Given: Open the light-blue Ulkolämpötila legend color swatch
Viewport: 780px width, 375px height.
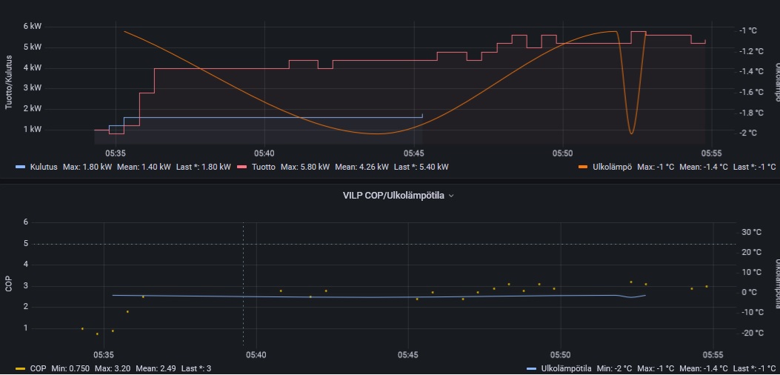Looking at the screenshot, I should [531, 368].
